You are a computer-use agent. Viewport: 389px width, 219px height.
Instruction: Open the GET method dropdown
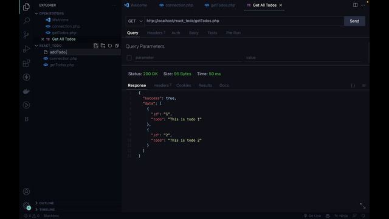point(135,21)
